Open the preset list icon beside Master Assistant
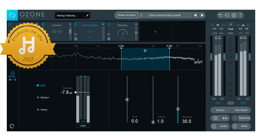The height and width of the screenshot is (136, 262). pos(141,15)
